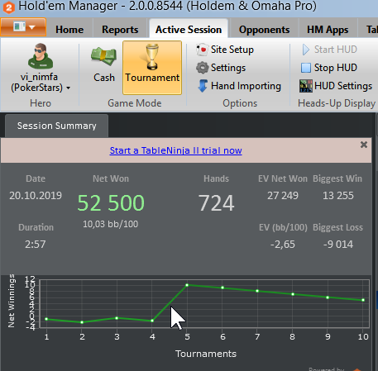Open the orange application menu button
This screenshot has width=378, height=371.
(x=23, y=27)
